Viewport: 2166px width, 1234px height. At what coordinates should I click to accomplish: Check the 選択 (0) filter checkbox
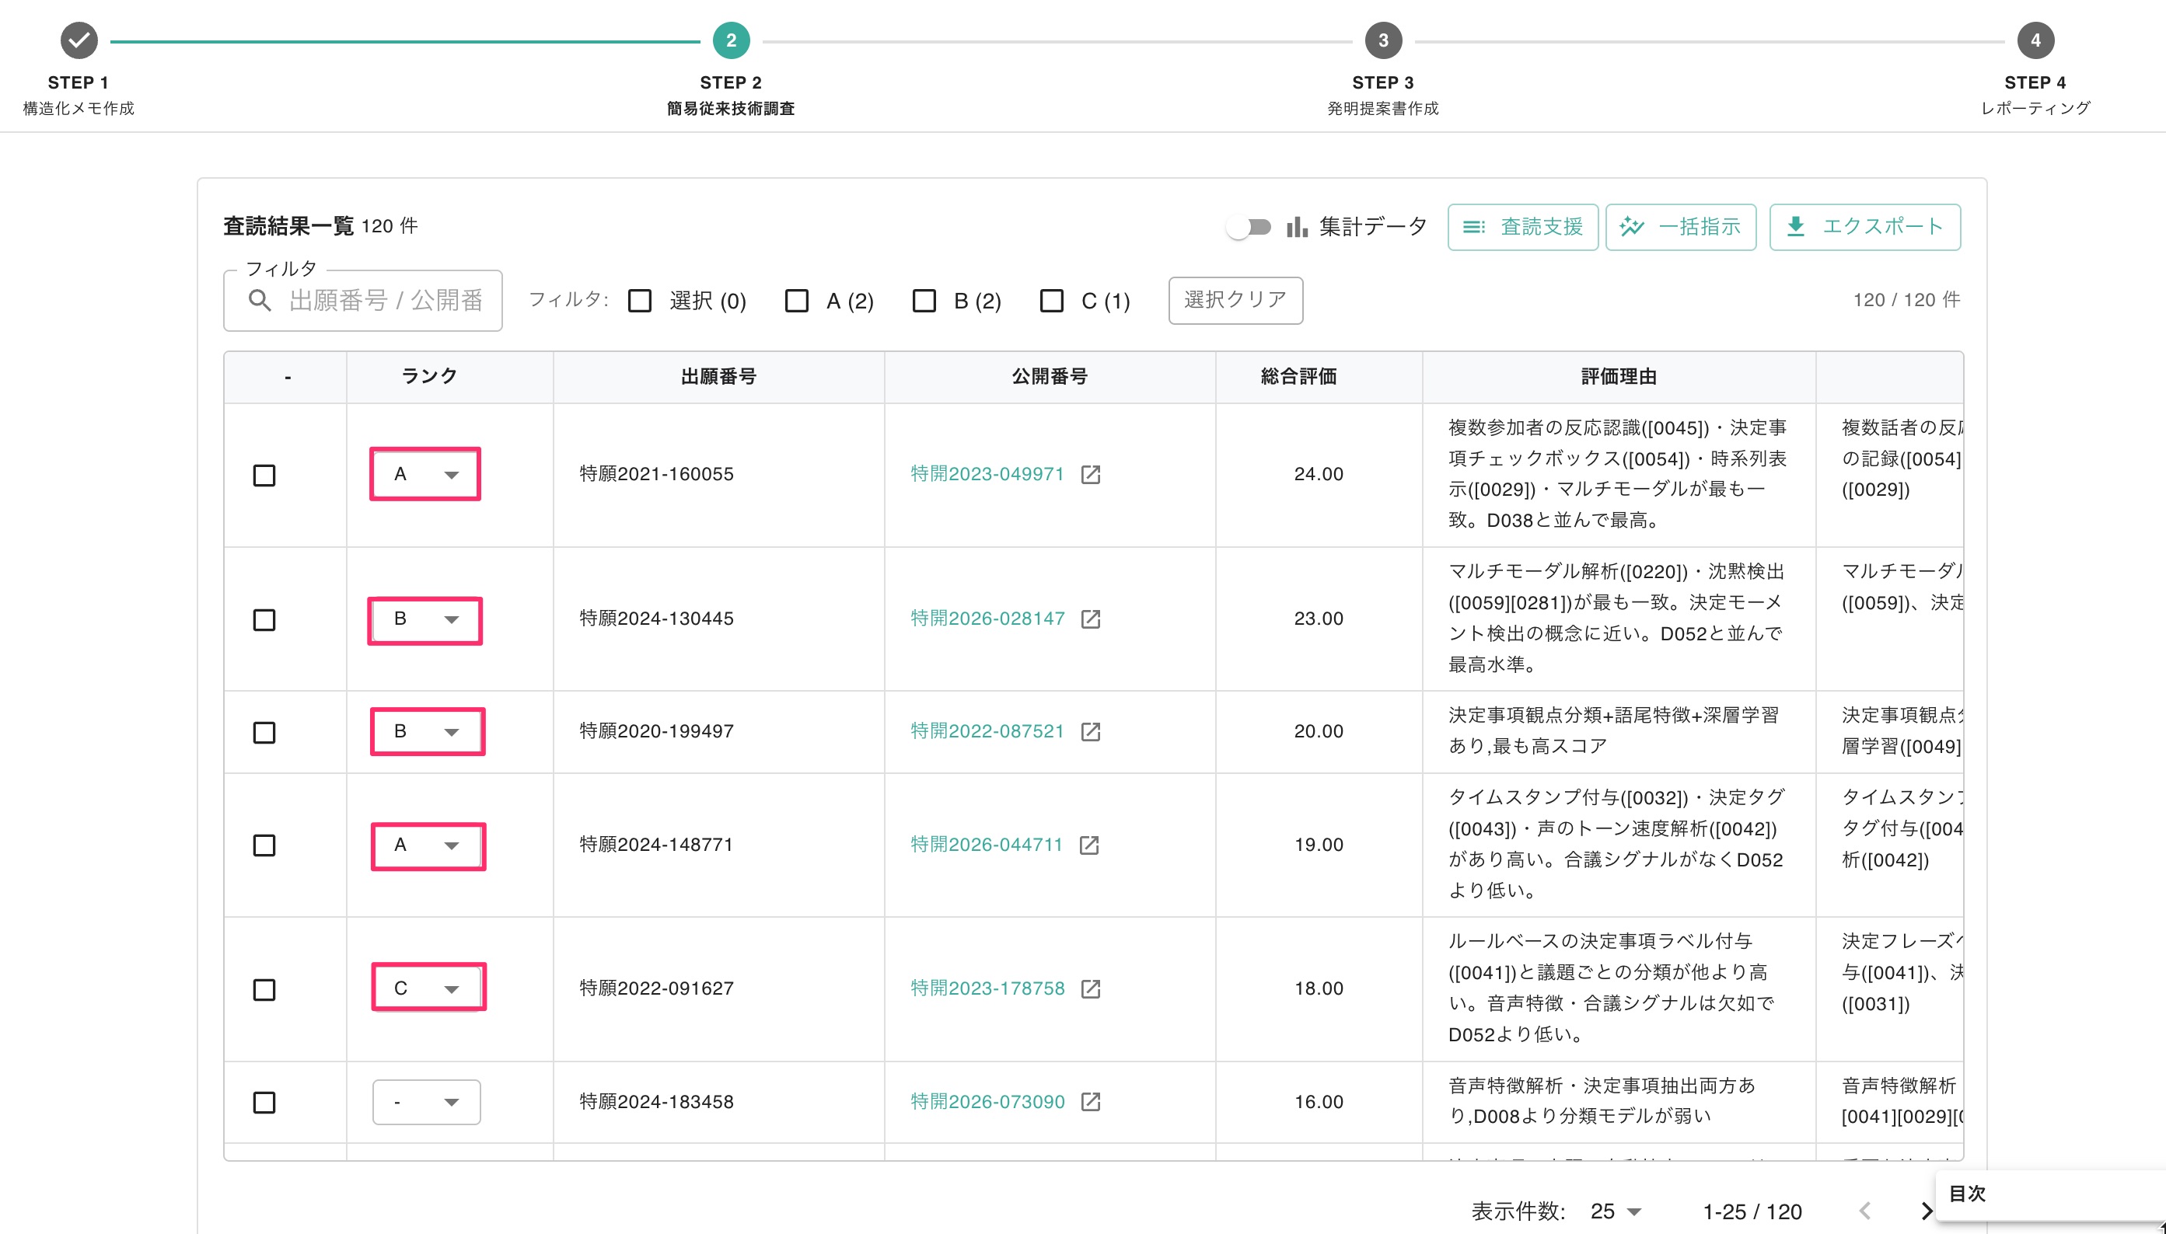pos(639,301)
